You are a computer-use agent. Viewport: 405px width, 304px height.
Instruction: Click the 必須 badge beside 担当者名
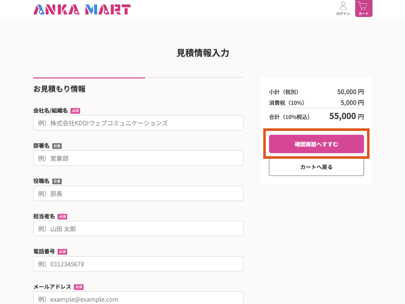[62, 217]
